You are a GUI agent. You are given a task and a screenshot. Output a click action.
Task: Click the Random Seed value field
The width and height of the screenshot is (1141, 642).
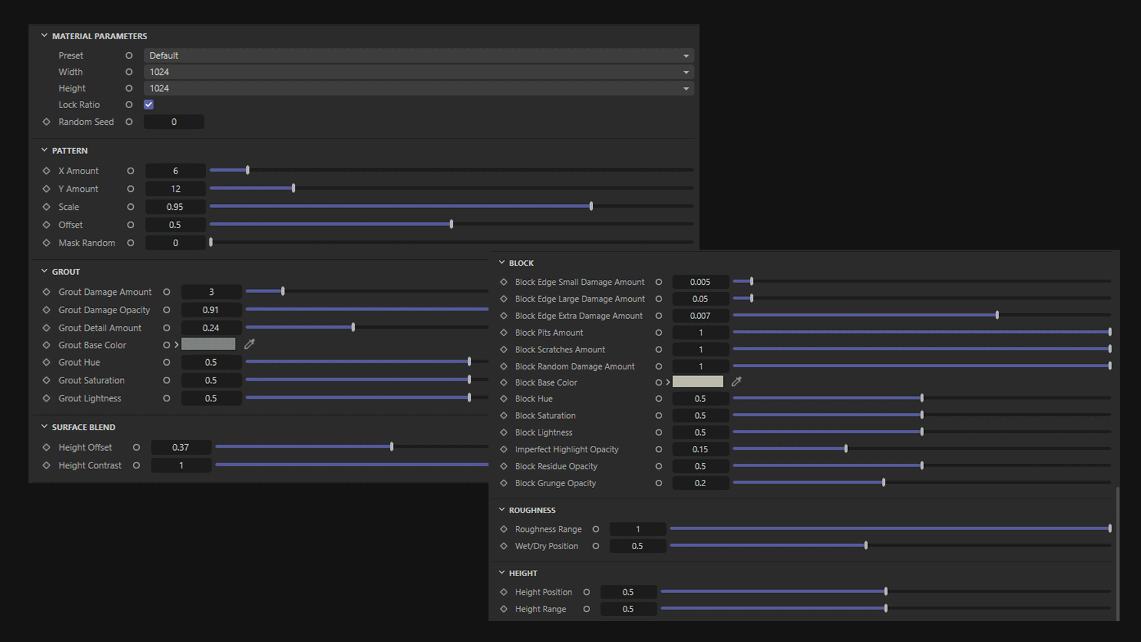point(174,122)
